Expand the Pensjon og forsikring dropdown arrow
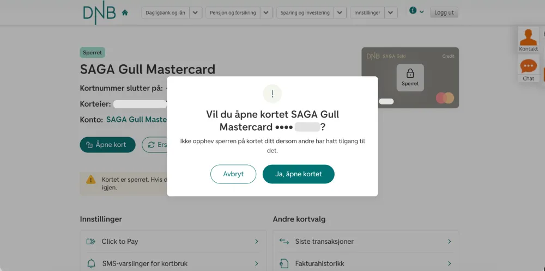 (267, 13)
